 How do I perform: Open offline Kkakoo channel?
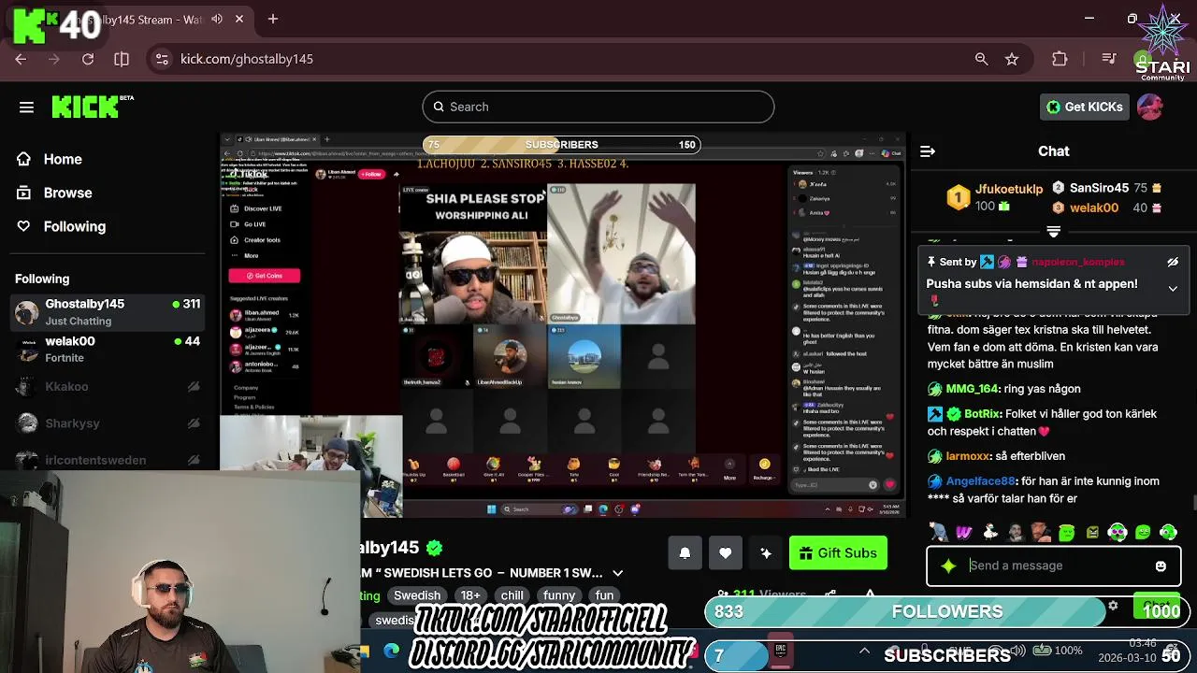pos(108,386)
